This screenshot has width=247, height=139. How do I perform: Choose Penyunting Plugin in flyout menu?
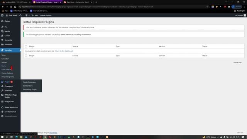coord(30,90)
